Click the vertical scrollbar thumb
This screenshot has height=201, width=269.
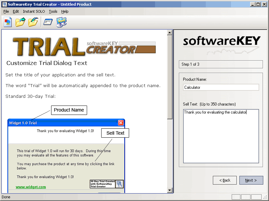[170, 77]
